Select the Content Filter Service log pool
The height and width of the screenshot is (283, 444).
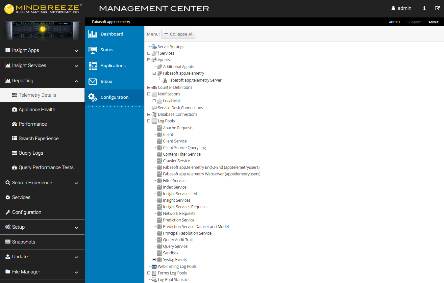pyautogui.click(x=182, y=154)
